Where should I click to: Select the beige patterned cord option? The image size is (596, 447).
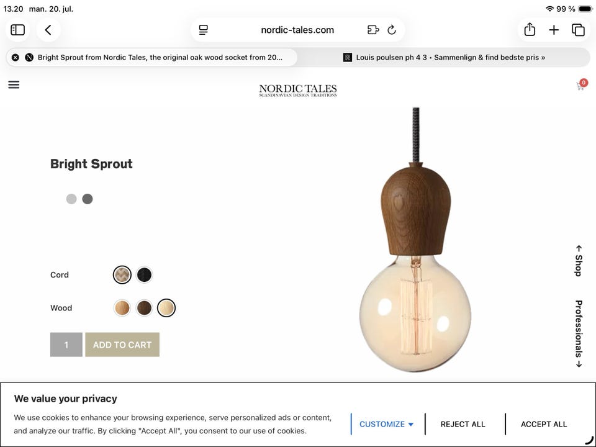click(x=122, y=275)
